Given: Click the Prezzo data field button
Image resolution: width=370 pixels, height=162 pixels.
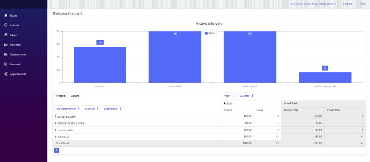Looking at the screenshot, I should [61, 96].
